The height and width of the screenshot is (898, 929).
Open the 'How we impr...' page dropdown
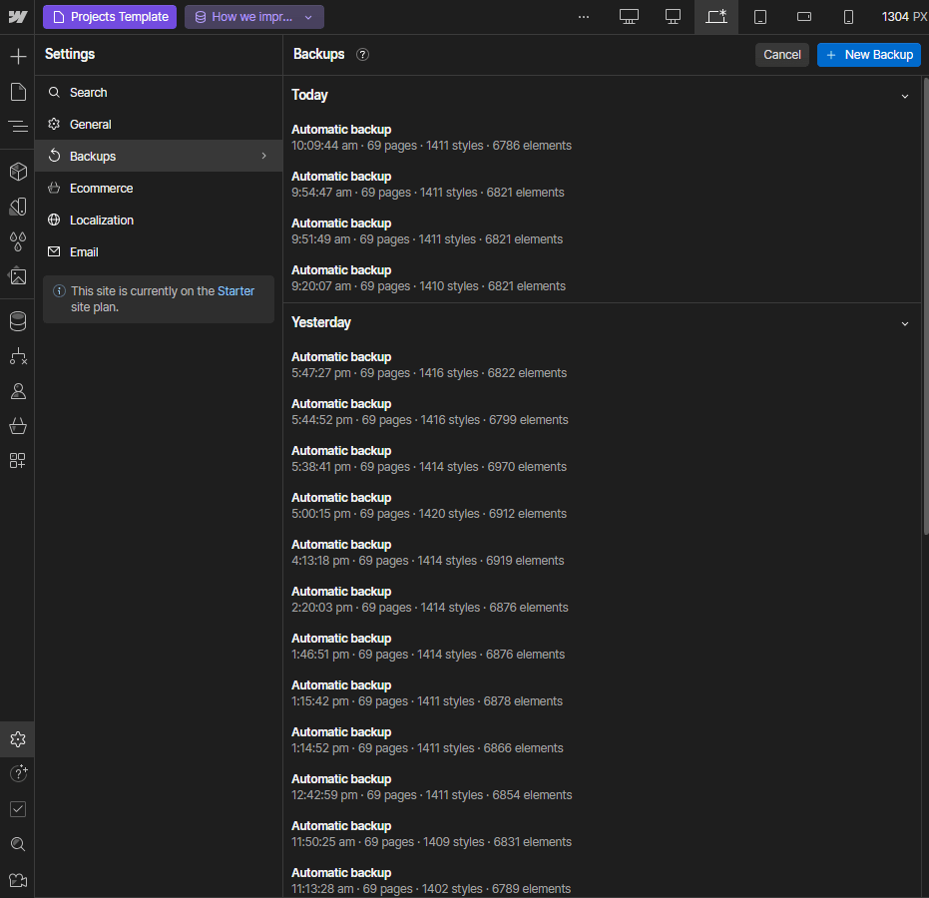coord(253,16)
